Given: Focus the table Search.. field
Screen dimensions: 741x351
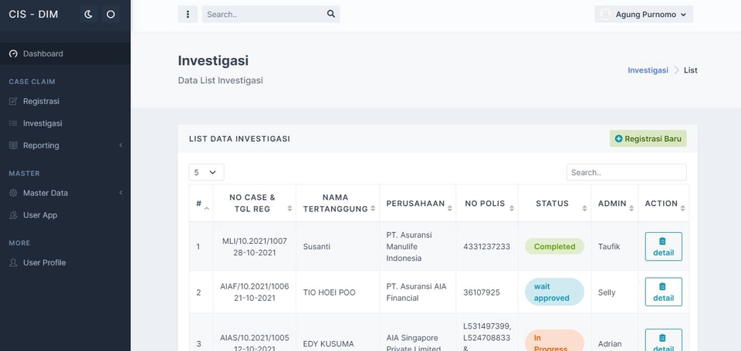Looking at the screenshot, I should 626,173.
